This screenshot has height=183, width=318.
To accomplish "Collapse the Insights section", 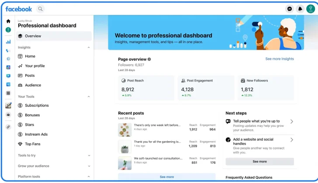I will [89, 47].
